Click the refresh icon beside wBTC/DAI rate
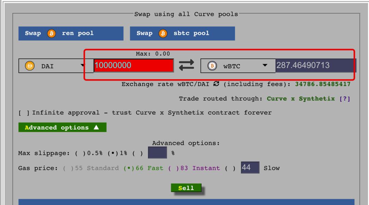 tap(216, 84)
